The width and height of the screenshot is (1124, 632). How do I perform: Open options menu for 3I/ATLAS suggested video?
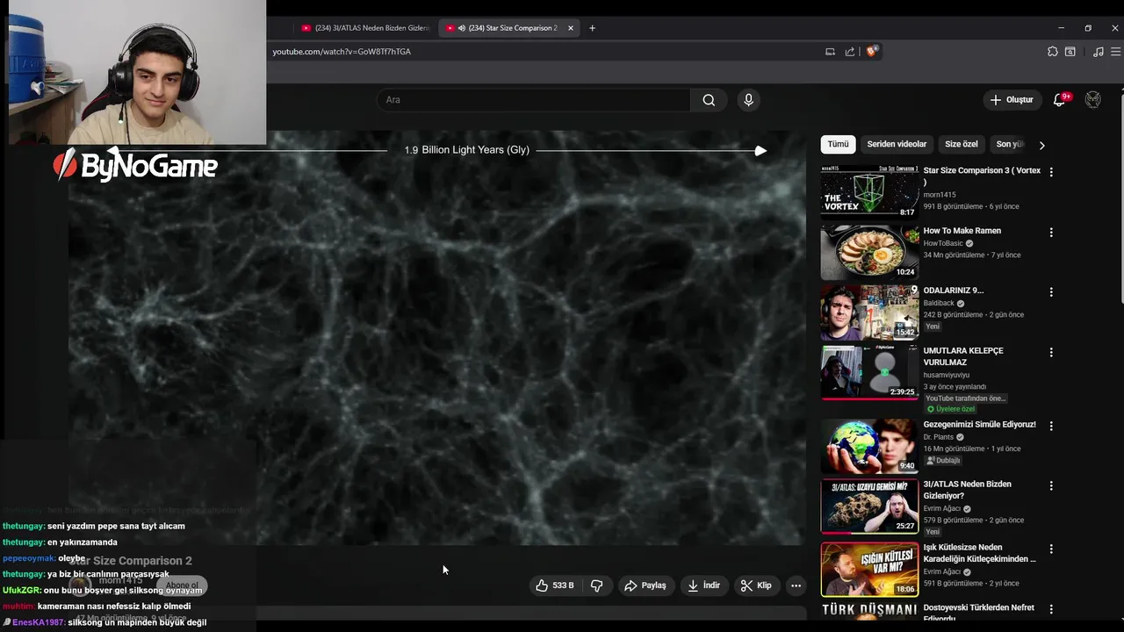click(1051, 485)
